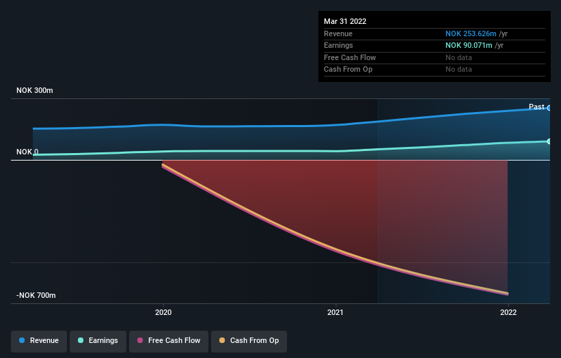
Task: Select the 2020 x-axis label
Action: [163, 312]
